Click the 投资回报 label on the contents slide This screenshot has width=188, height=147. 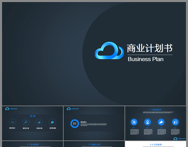click(x=53, y=128)
